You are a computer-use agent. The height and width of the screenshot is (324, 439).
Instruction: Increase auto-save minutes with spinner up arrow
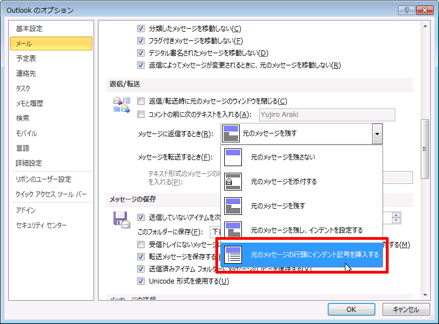396,215
